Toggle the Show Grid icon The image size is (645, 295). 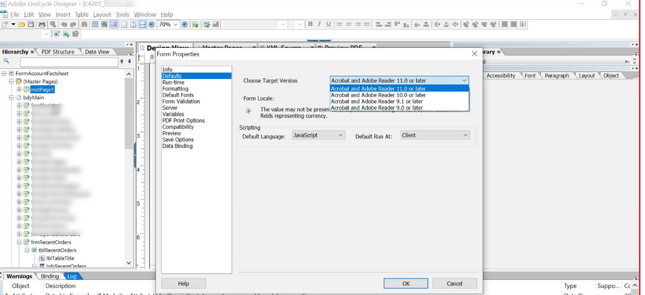(95, 25)
